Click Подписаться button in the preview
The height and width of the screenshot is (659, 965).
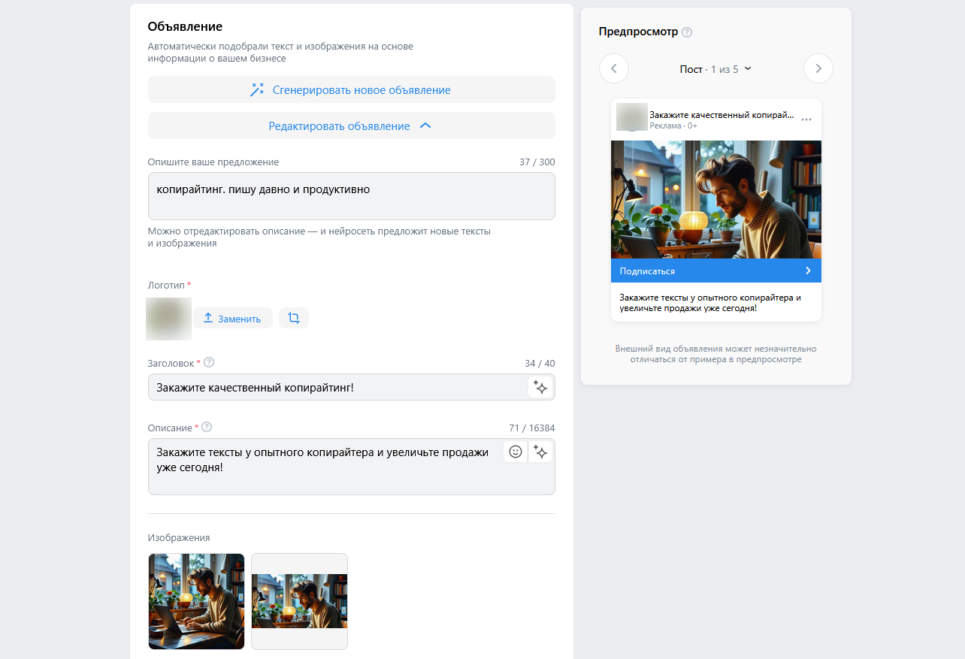pyautogui.click(x=715, y=271)
